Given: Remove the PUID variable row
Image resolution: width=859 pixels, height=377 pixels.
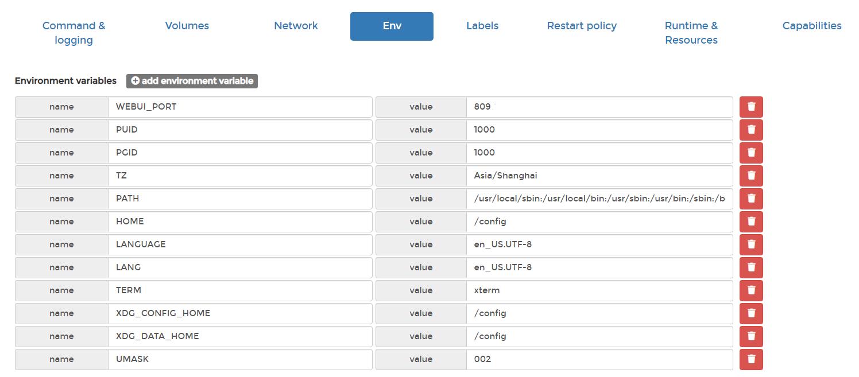Looking at the screenshot, I should pyautogui.click(x=750, y=130).
